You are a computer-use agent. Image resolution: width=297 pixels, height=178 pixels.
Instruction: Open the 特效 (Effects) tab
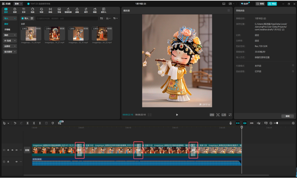point(42,10)
